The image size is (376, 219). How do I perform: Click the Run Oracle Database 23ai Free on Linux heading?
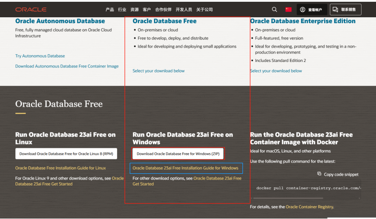(65, 138)
